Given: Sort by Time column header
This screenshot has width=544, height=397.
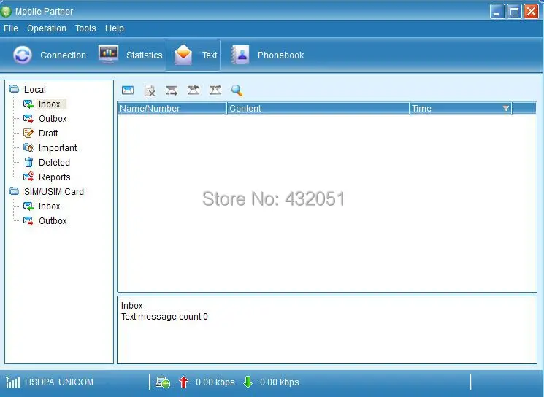Looking at the screenshot, I should pyautogui.click(x=460, y=108).
